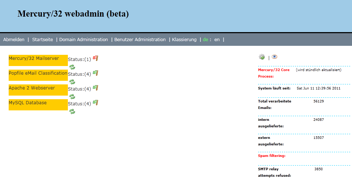This screenshot has width=352, height=180.
Task: Click the Status:(4) text for MySQL
Action: (x=79, y=104)
